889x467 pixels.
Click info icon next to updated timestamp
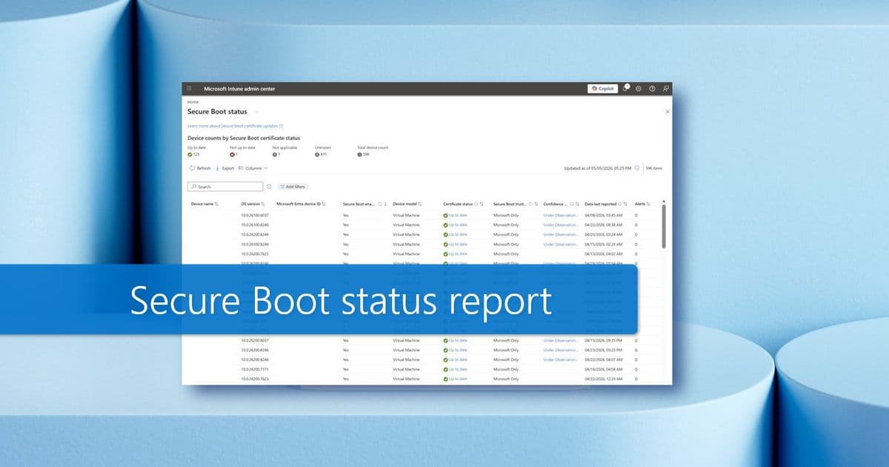click(x=637, y=168)
